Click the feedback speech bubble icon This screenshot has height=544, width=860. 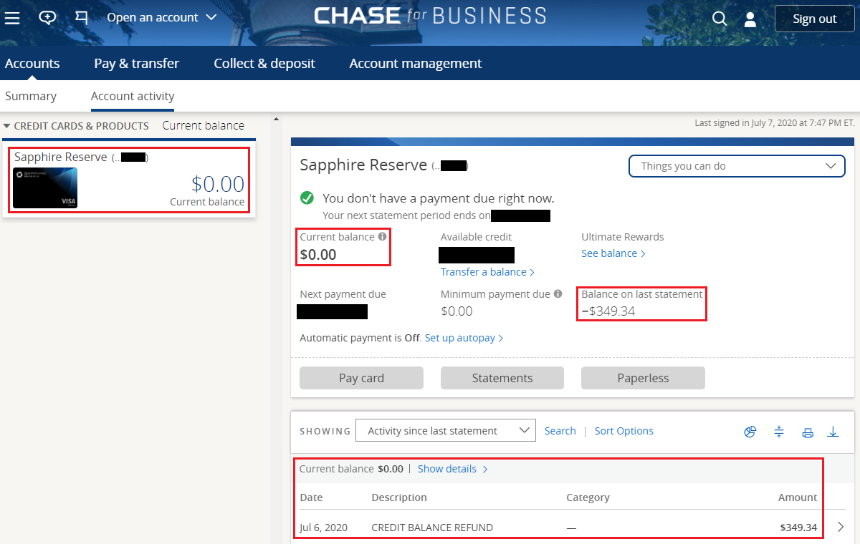(x=47, y=18)
